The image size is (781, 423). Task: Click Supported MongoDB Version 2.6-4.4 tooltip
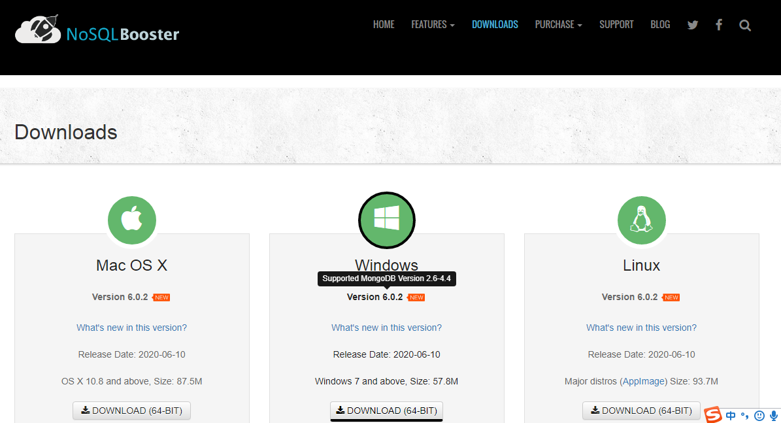(x=386, y=279)
